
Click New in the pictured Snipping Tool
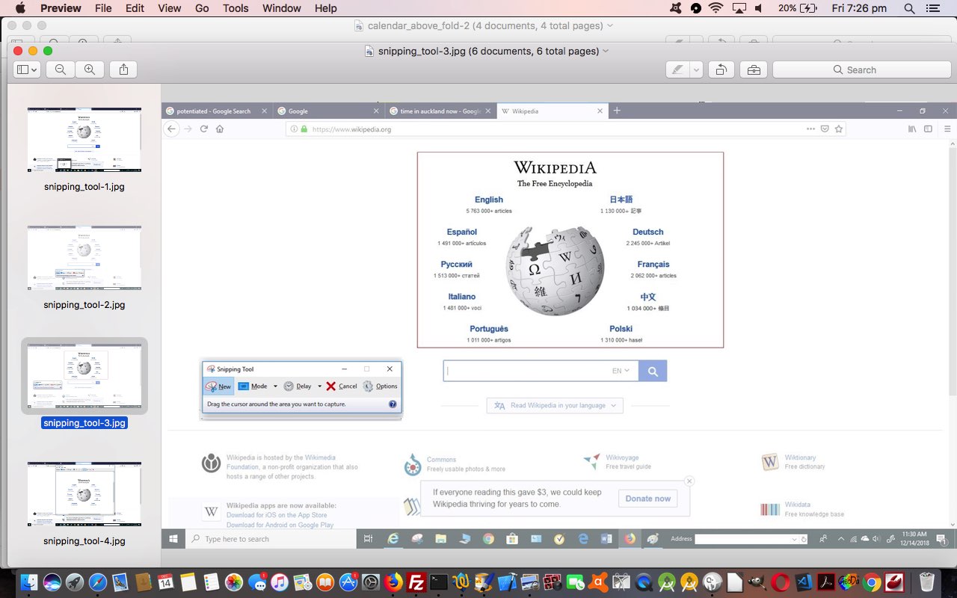219,386
